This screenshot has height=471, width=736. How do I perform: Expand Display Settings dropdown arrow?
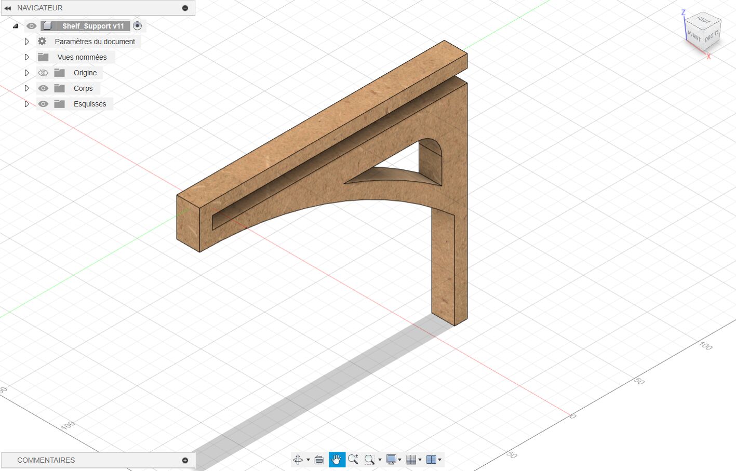(400, 460)
